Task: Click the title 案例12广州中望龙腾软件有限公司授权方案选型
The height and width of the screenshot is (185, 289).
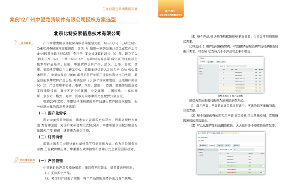Action: pos(63,19)
